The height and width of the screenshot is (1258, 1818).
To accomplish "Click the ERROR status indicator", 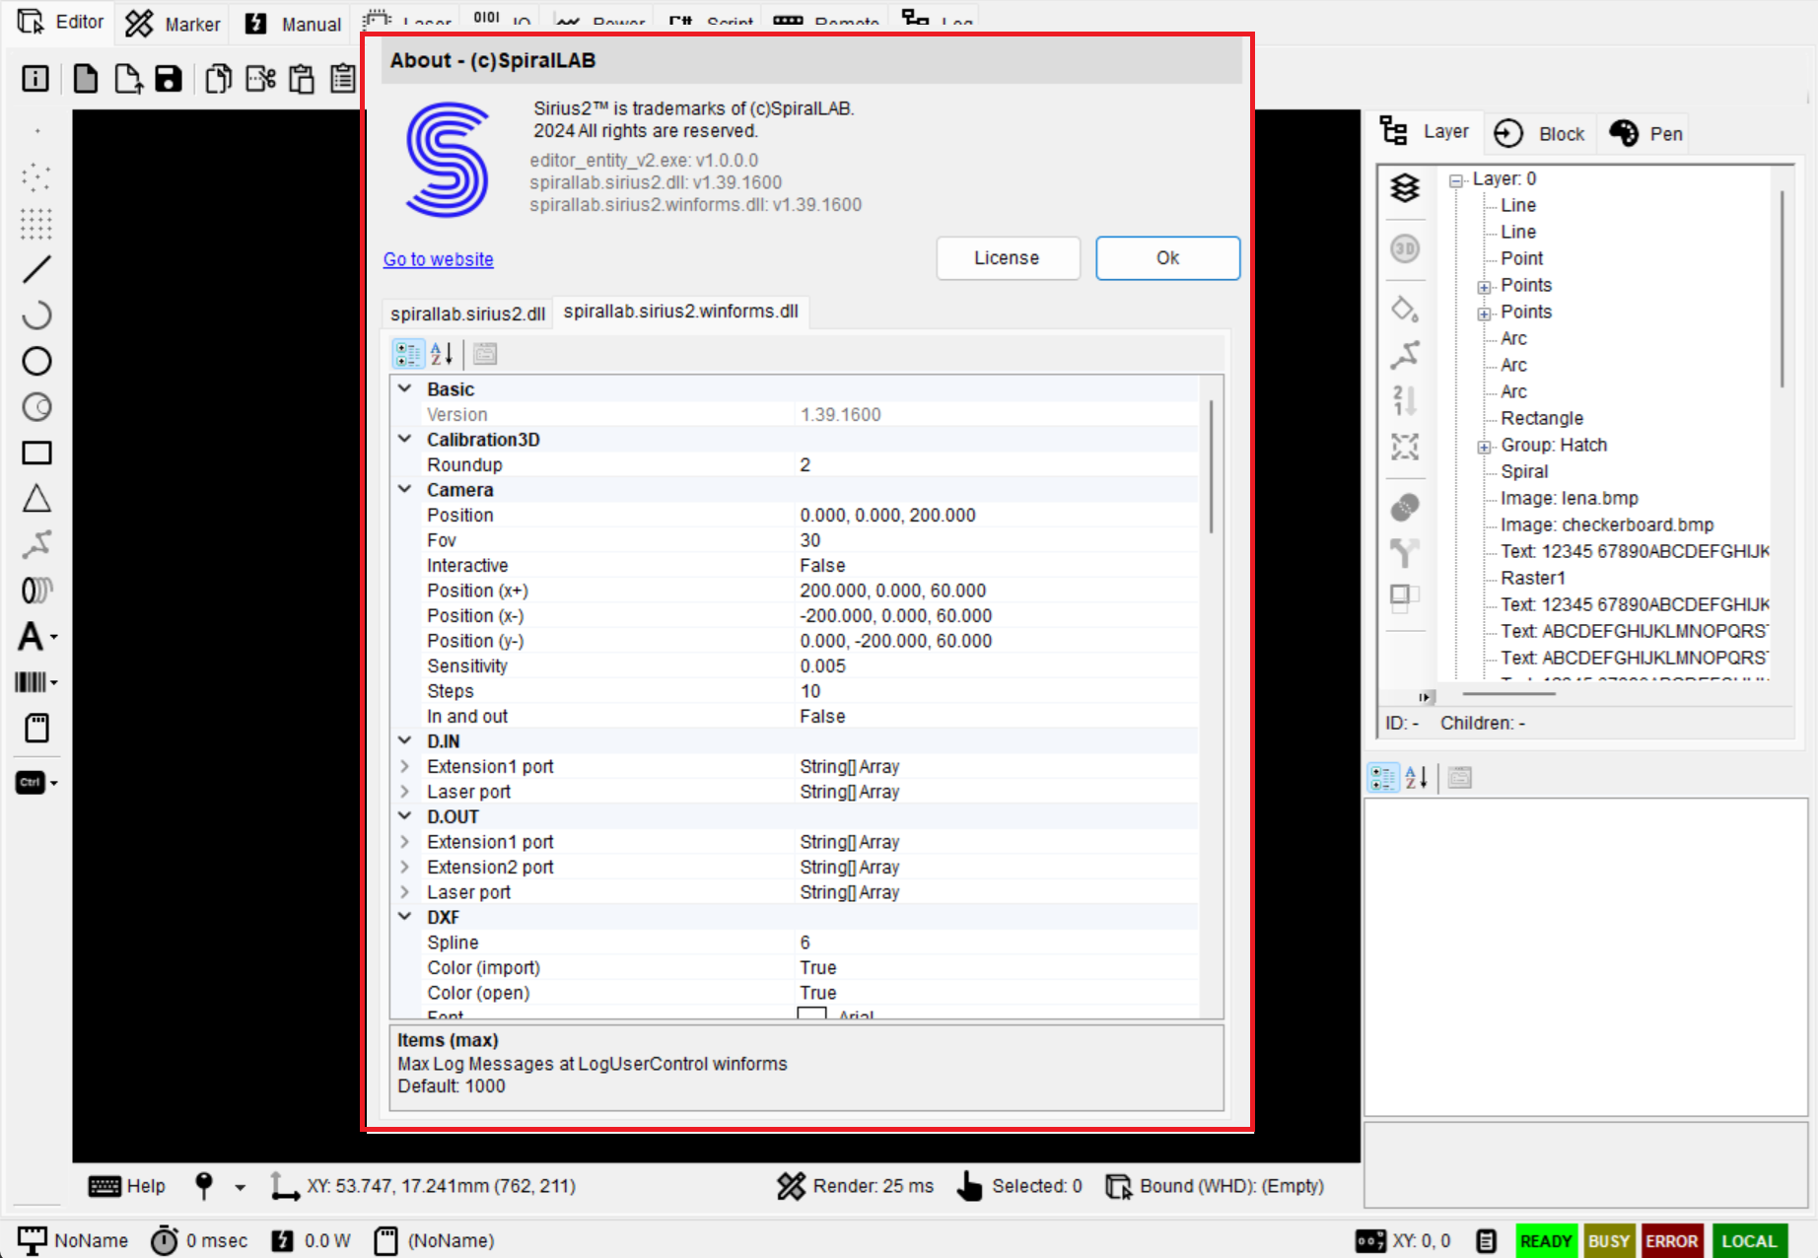I will (1672, 1241).
